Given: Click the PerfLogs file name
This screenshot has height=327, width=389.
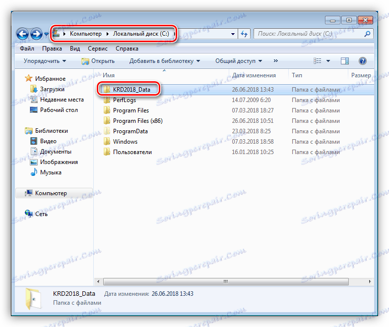Looking at the screenshot, I should click(x=125, y=100).
